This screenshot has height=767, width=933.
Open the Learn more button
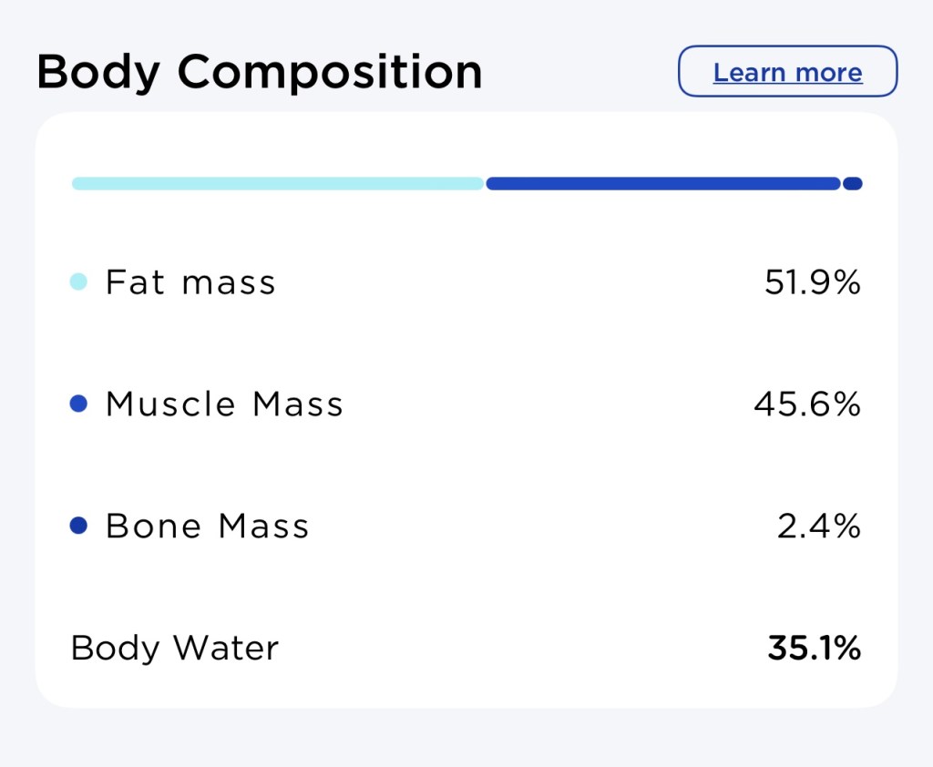pyautogui.click(x=787, y=72)
